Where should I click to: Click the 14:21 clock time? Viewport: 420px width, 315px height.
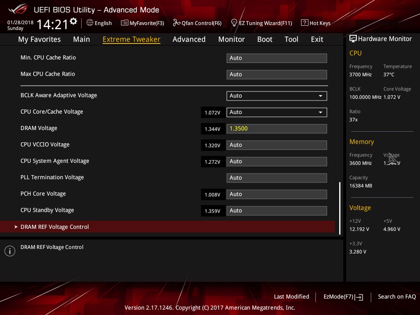coord(52,24)
